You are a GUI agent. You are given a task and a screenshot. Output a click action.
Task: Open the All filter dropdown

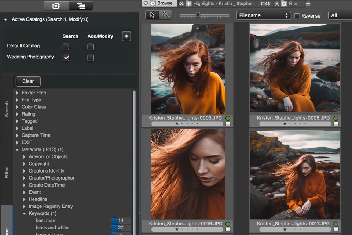340,15
